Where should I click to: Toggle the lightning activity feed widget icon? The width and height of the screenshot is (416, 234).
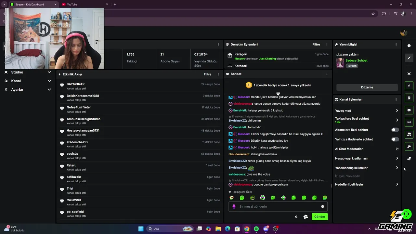[409, 86]
